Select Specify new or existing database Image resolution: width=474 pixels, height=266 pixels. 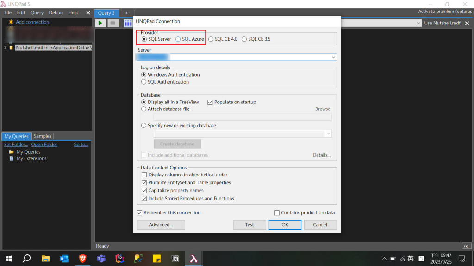click(x=179, y=126)
